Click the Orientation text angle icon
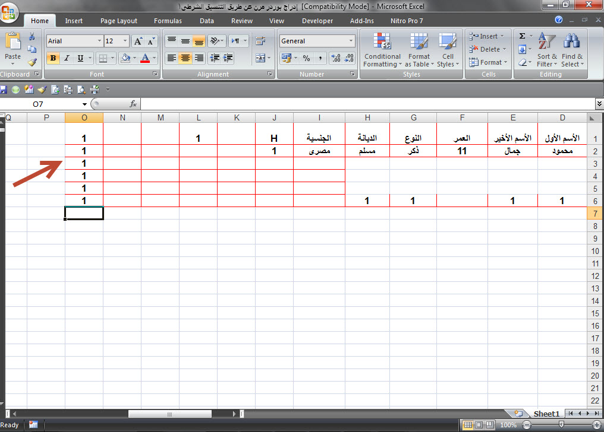This screenshot has width=604, height=432. pyautogui.click(x=215, y=41)
